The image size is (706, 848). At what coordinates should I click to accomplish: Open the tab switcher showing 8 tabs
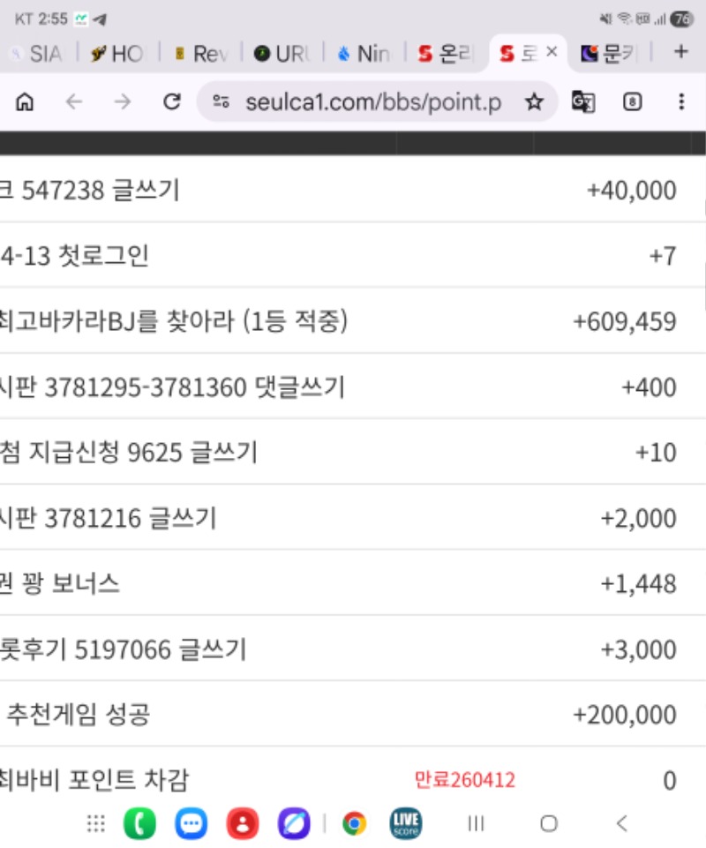click(632, 102)
